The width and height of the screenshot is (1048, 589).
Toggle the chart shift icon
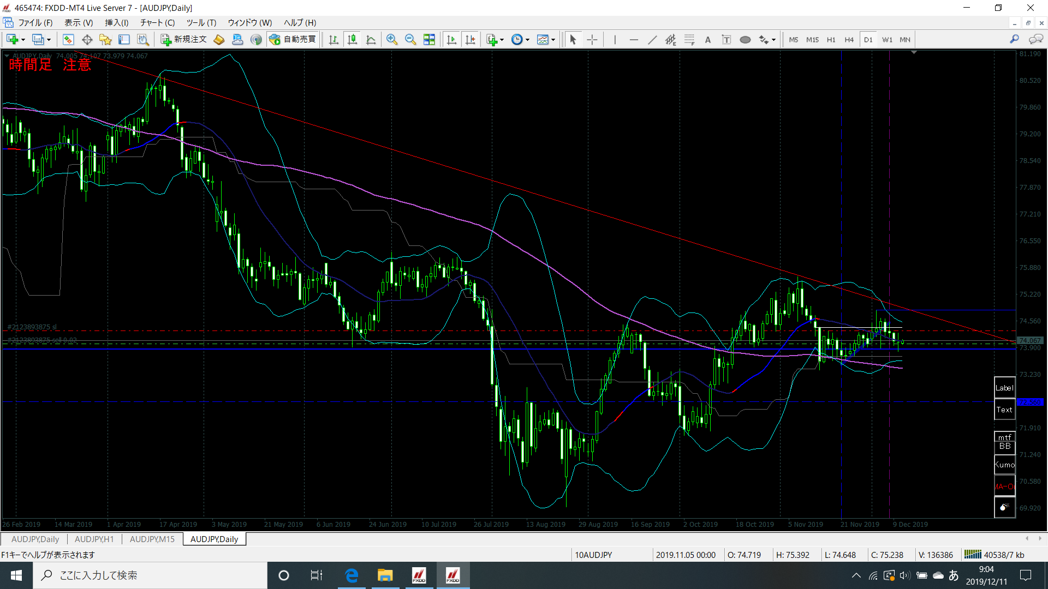click(470, 39)
